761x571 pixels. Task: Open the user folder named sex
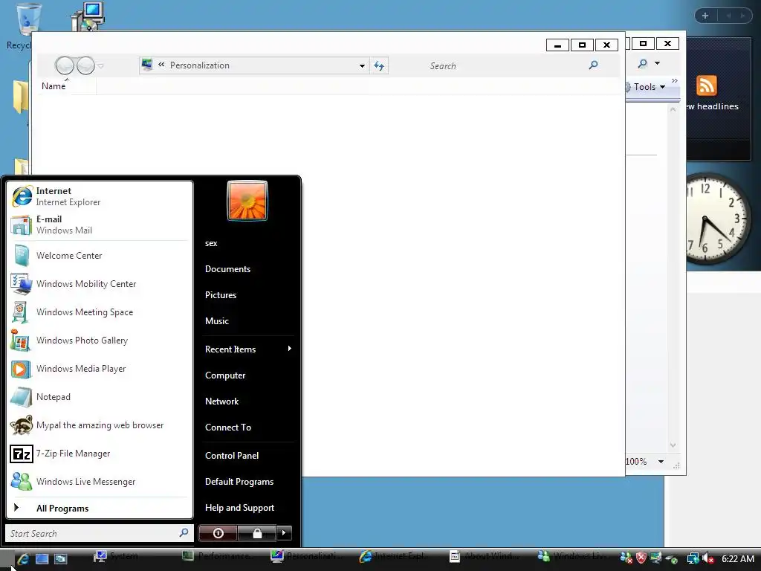point(248,243)
